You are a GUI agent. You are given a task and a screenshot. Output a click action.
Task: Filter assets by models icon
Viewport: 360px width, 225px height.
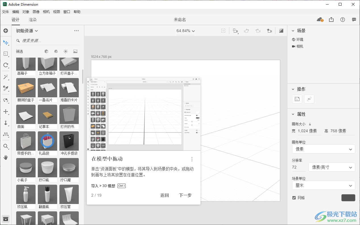click(46, 51)
